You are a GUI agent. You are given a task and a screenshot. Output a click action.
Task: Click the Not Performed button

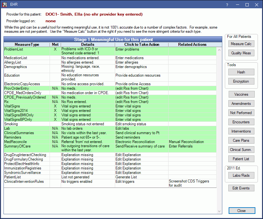point(241,113)
